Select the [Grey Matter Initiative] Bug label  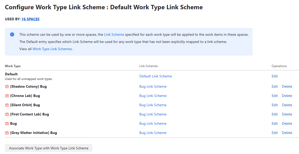pyautogui.click(x=34, y=133)
